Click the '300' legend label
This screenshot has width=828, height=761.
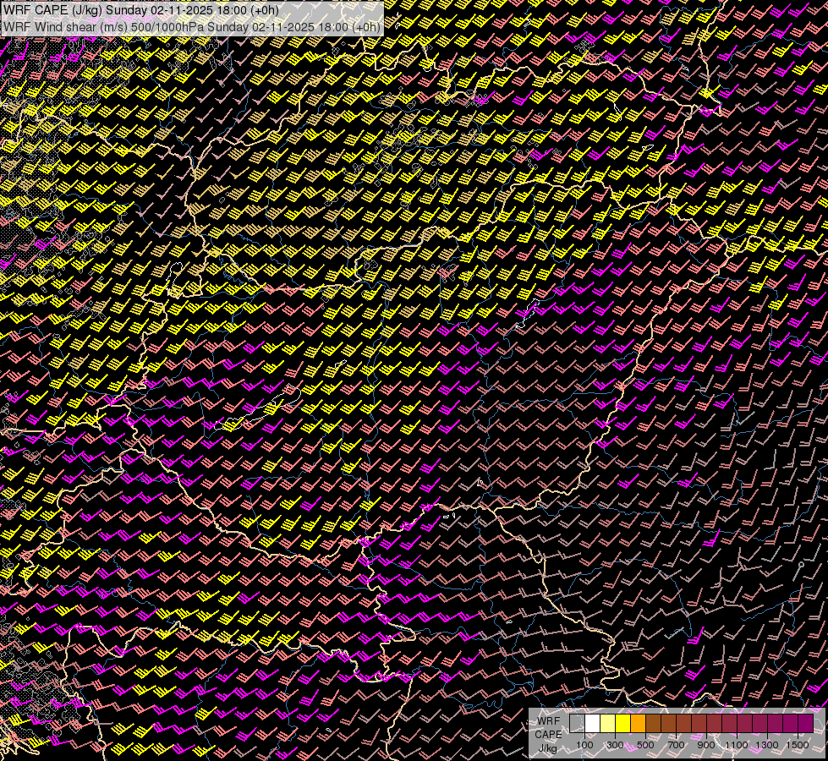[615, 745]
